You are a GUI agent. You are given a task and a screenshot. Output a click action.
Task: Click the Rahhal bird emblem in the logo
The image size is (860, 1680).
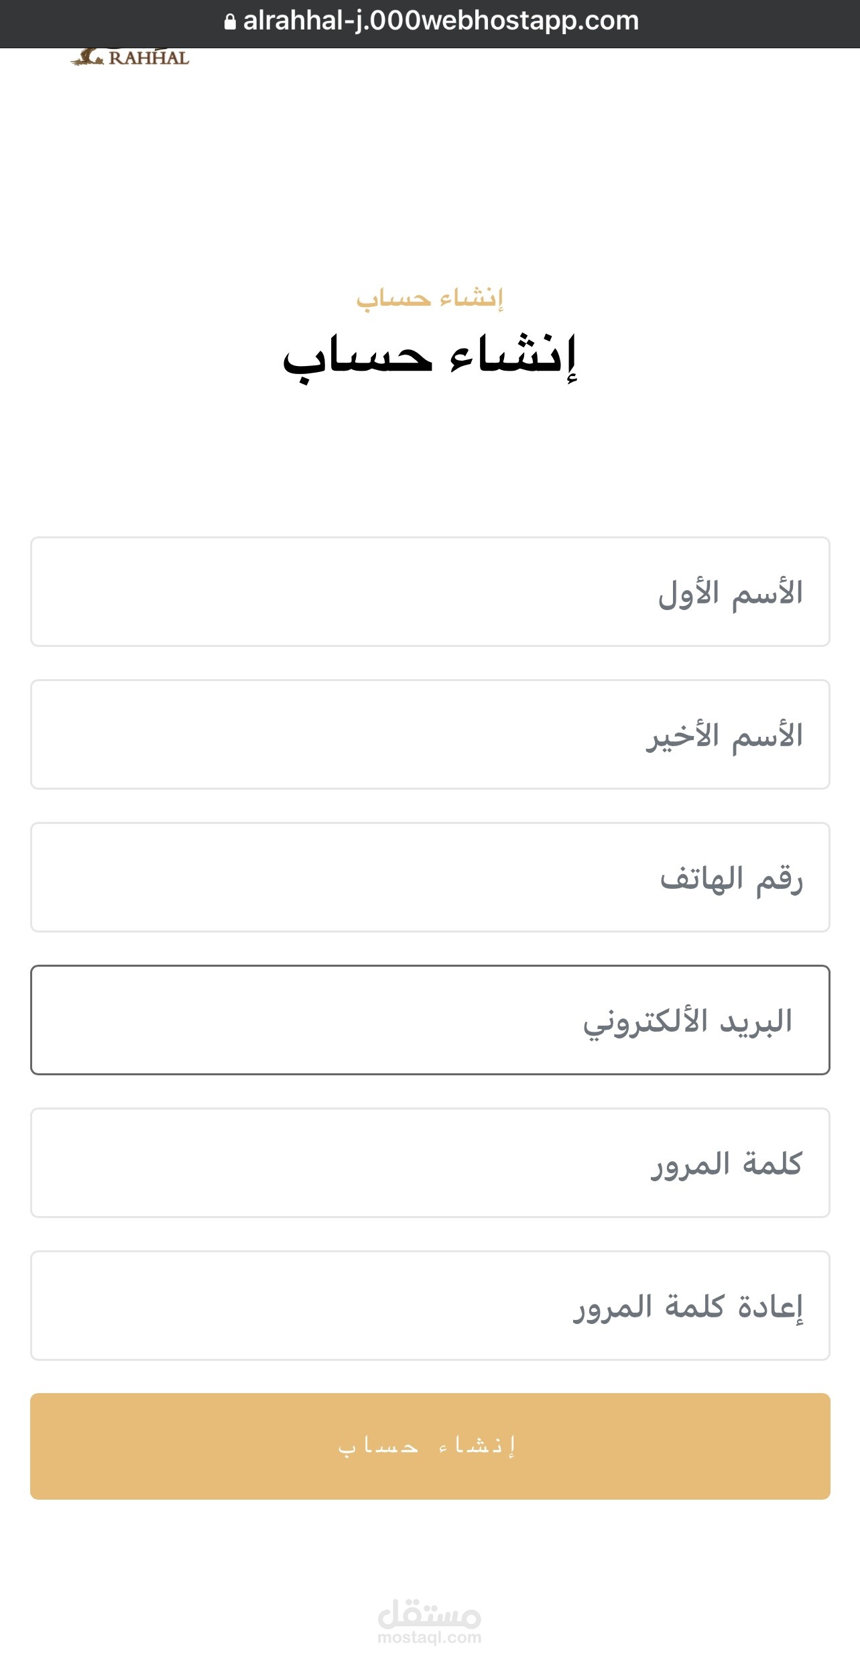pyautogui.click(x=86, y=58)
